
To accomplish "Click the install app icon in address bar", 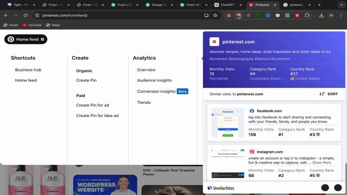I will coord(207,15).
